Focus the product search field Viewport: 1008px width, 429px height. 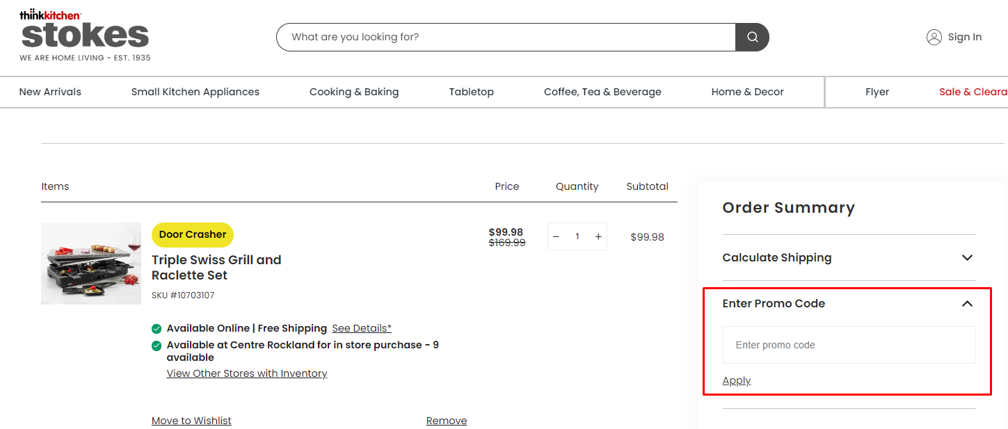click(x=506, y=38)
